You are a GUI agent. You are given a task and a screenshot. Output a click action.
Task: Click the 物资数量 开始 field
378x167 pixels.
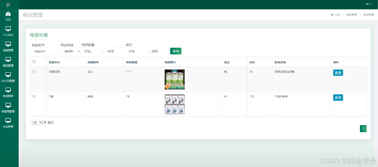click(x=92, y=51)
